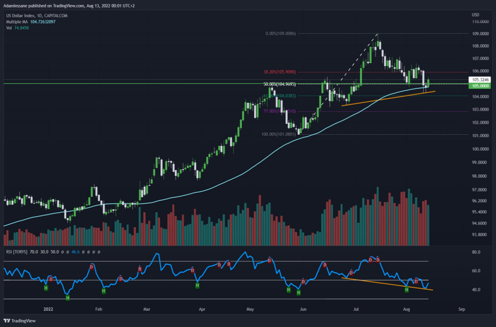Screen dimensions: 496x327
Task: Click the 'Mar' time axis label
Action: click(x=146, y=309)
